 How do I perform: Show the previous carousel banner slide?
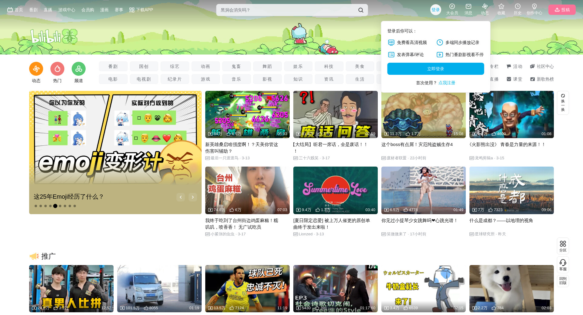tap(181, 197)
